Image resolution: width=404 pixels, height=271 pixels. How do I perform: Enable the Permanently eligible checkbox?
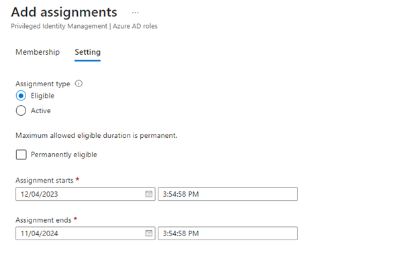21,155
